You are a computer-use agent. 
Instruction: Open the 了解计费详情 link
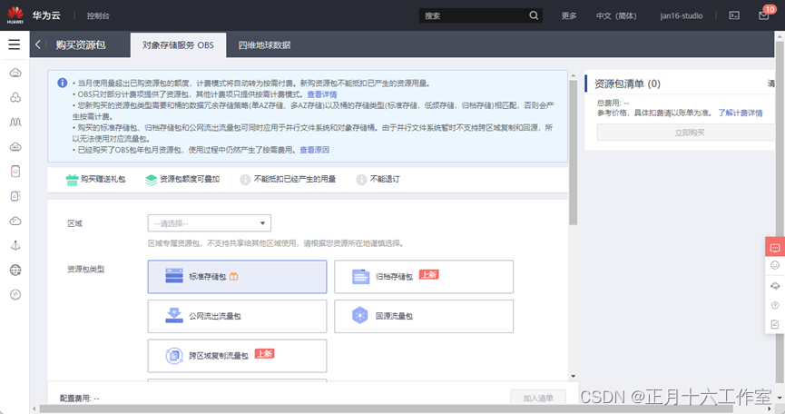(741, 113)
